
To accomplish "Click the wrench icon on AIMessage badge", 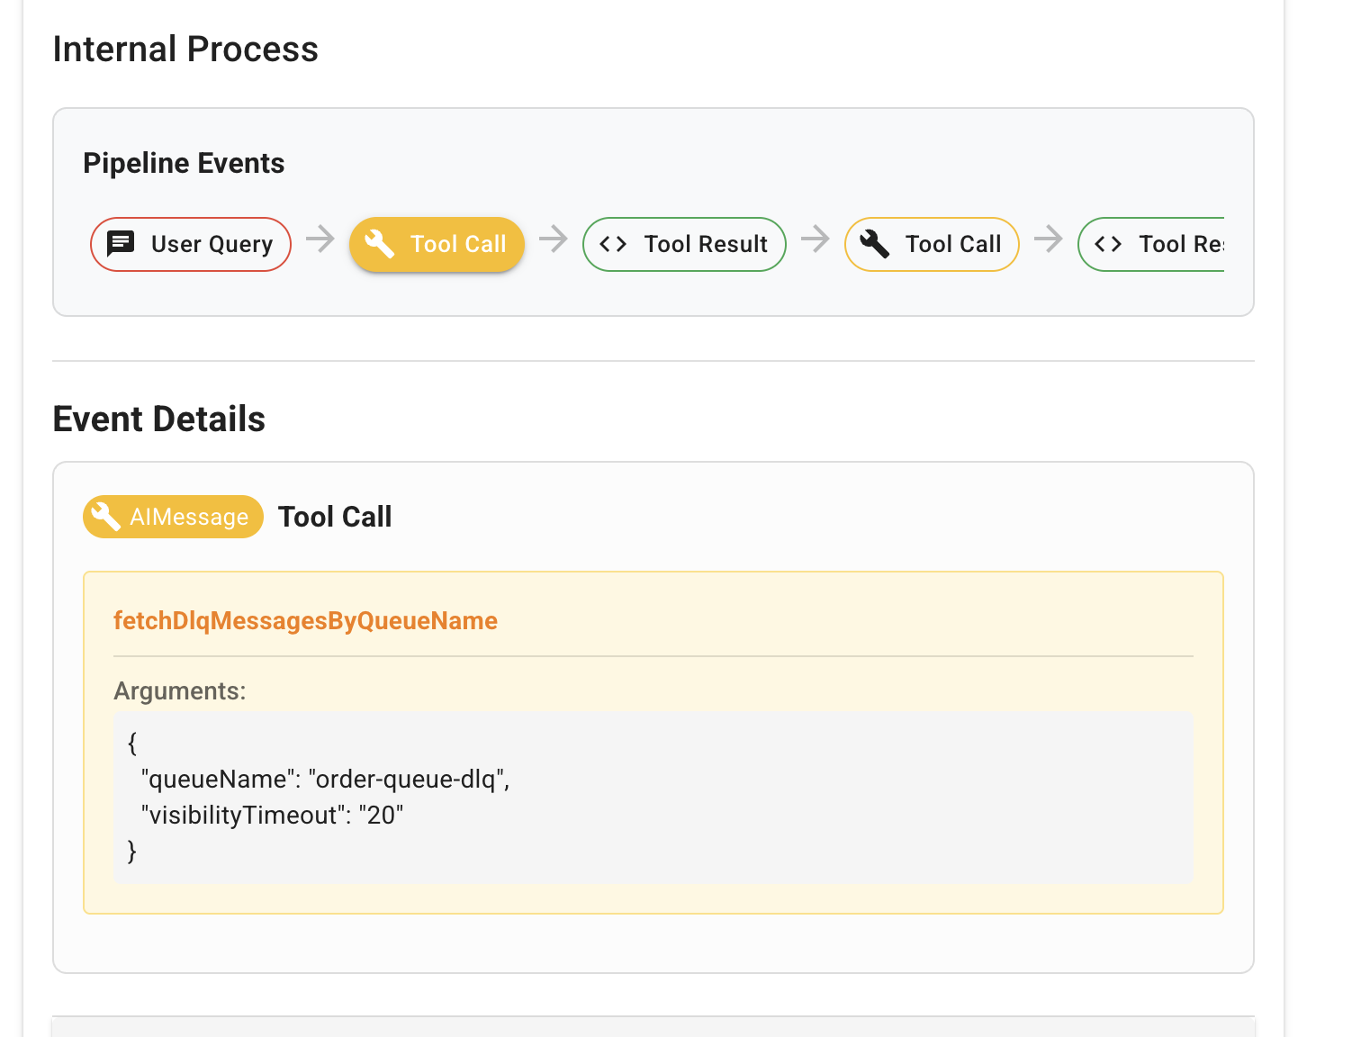I will tap(107, 517).
